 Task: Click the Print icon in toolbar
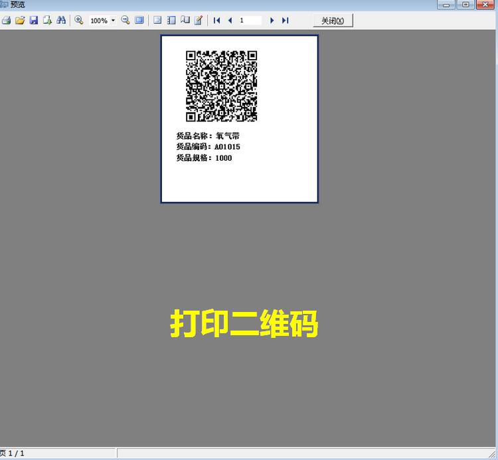[x=6, y=21]
